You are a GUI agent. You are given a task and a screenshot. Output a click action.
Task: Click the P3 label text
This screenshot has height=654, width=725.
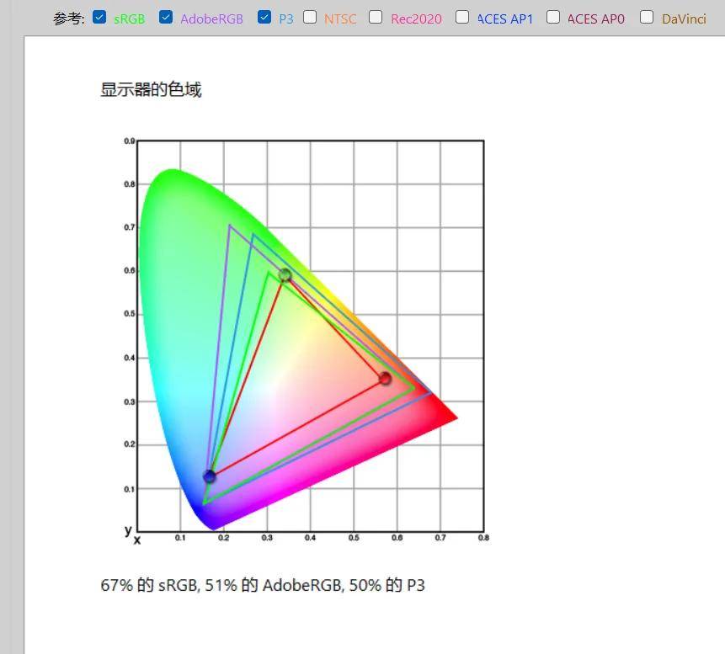pos(286,19)
